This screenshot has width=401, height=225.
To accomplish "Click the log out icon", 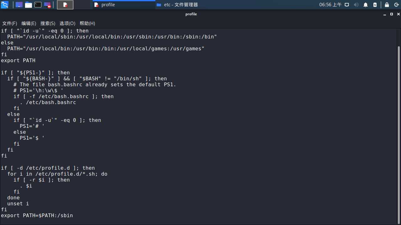I will [396, 5].
